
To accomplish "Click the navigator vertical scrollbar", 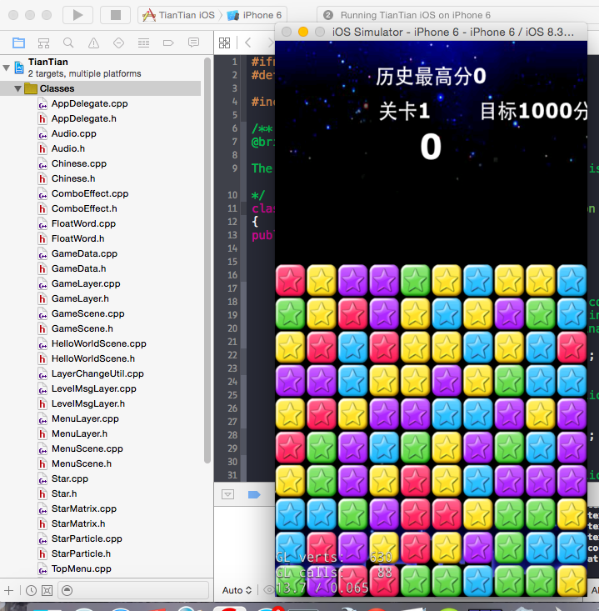I will (x=207, y=260).
